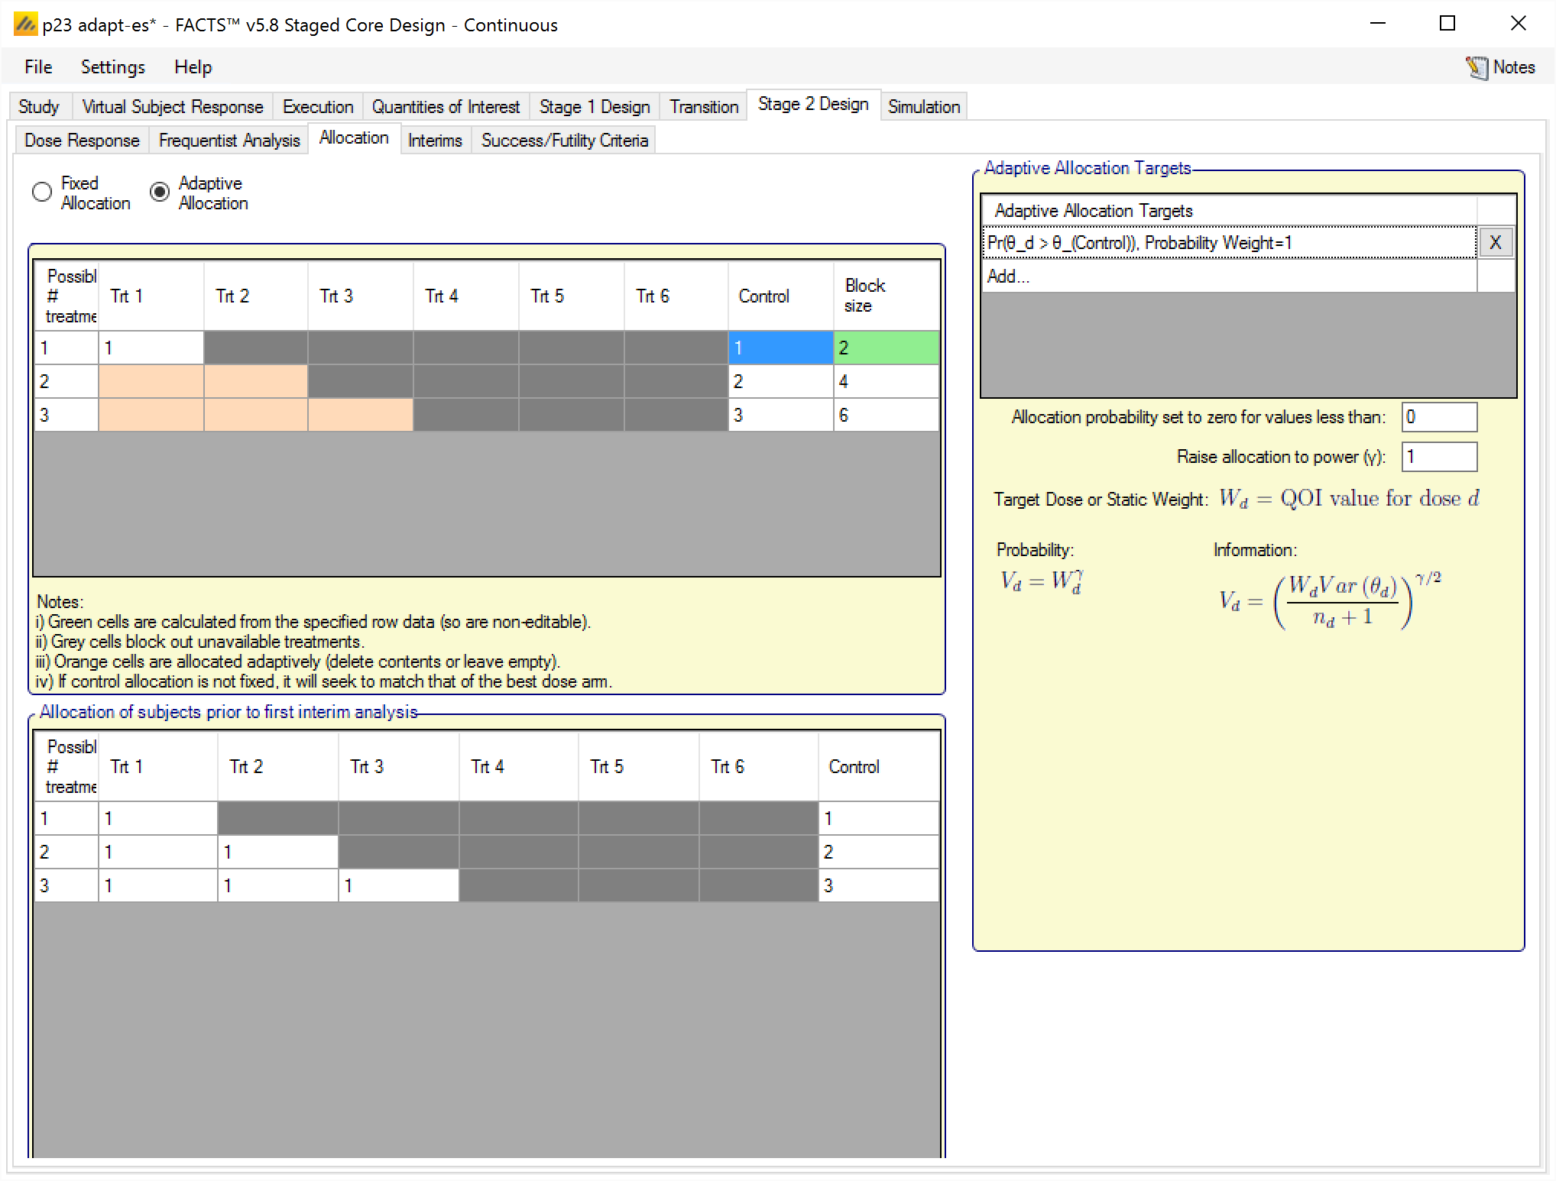Switch to Stage 1 Design tab
Screen dimensions: 1556x1181
point(594,107)
